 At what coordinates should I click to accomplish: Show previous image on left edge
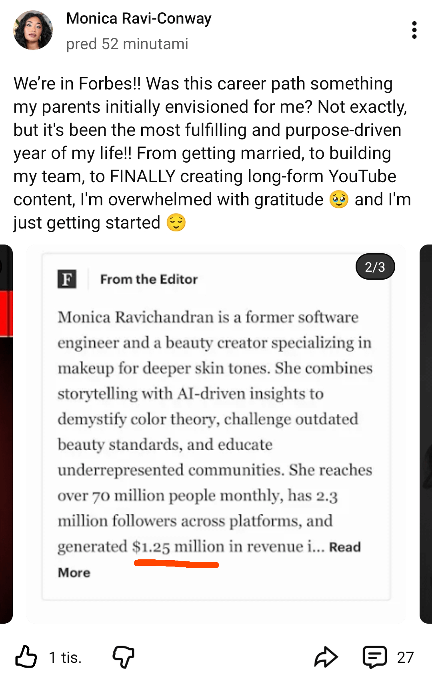pos(6,433)
